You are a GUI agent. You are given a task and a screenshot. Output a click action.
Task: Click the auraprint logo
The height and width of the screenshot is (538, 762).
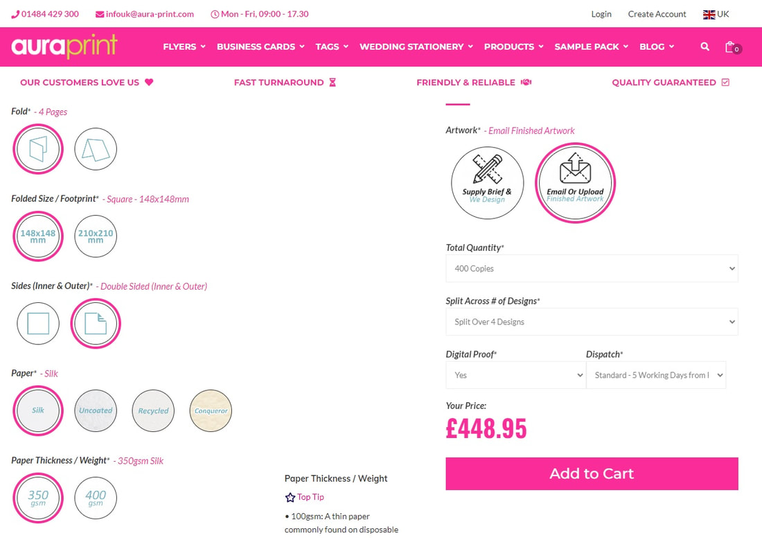tap(64, 46)
